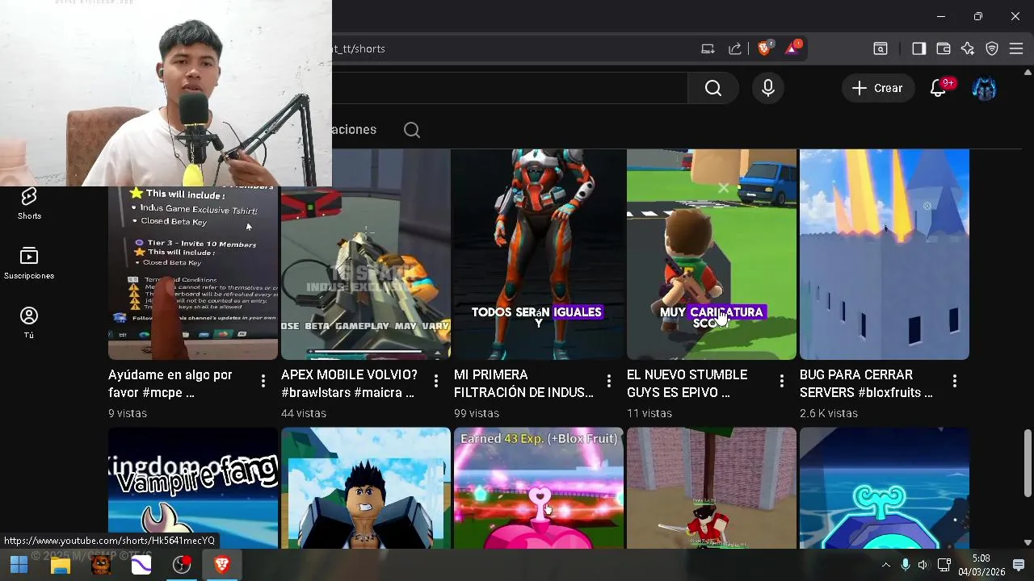Click the 99 vistas text
This screenshot has width=1034, height=581.
click(x=477, y=413)
